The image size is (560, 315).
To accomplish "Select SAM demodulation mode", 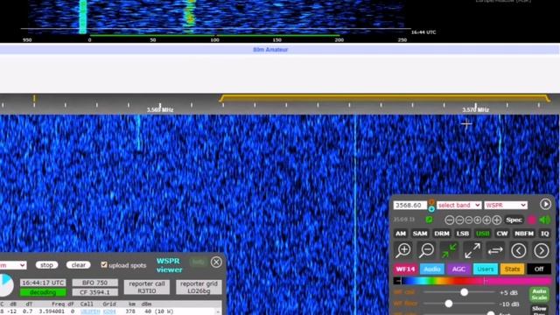I will coord(420,234).
